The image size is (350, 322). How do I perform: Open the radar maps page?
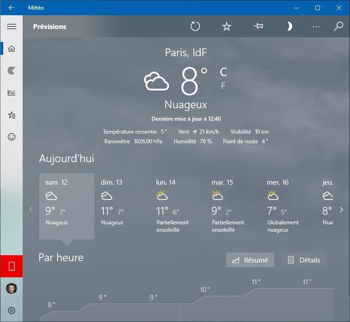(x=12, y=70)
